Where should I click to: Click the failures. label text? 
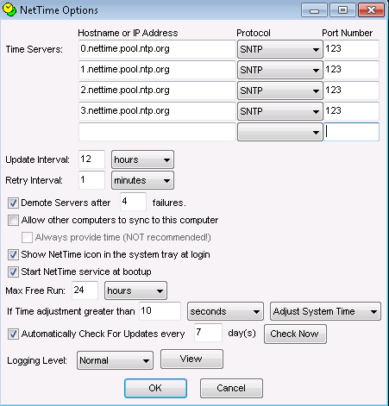tap(169, 203)
